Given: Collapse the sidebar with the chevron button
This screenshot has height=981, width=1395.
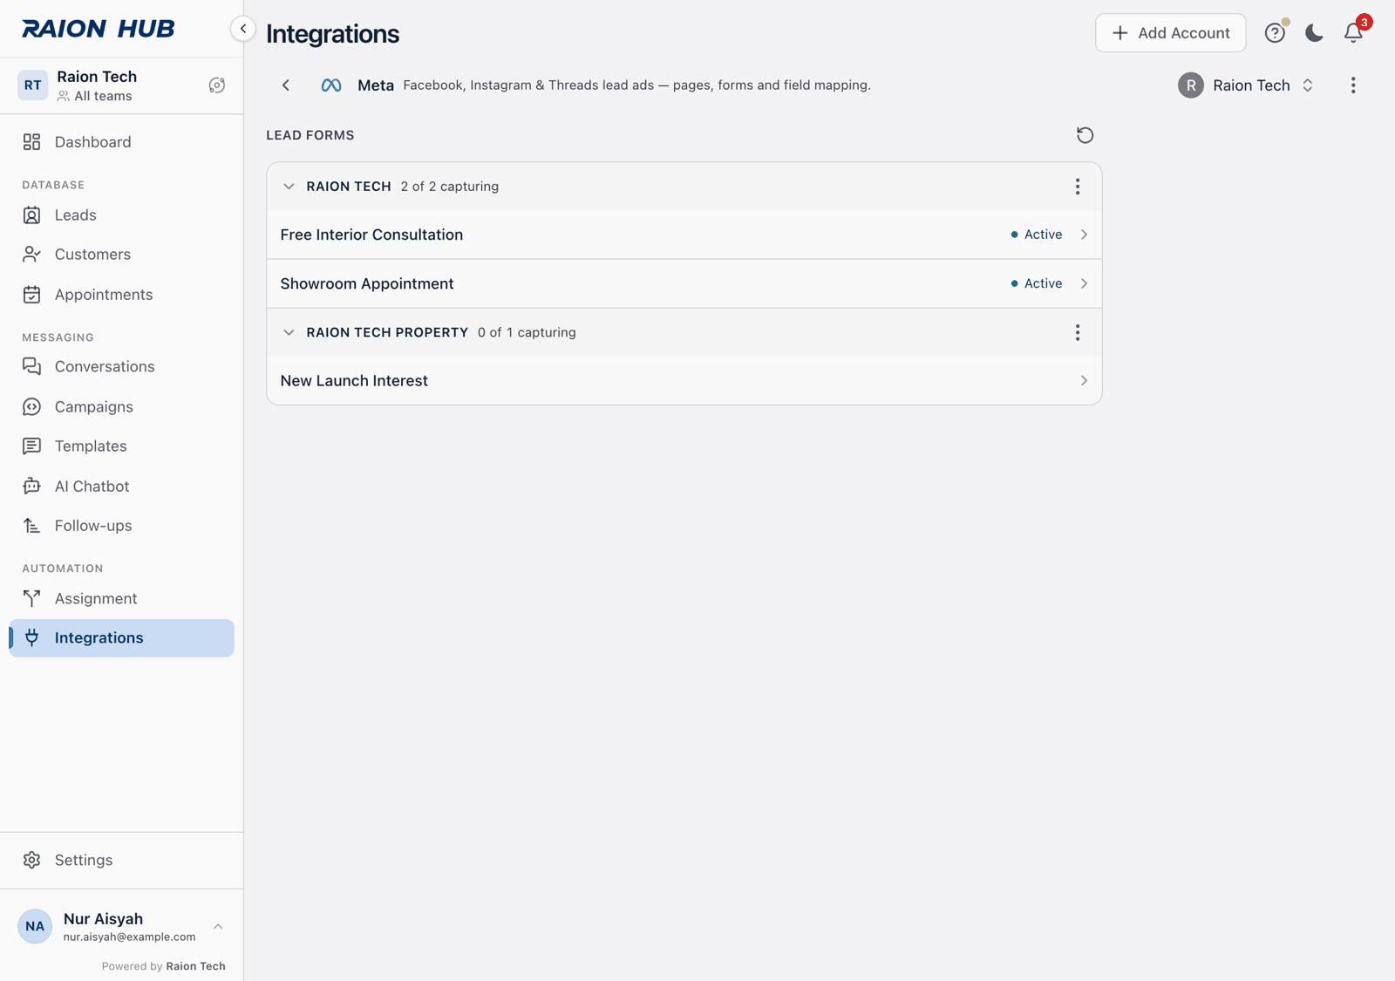Looking at the screenshot, I should [x=243, y=29].
